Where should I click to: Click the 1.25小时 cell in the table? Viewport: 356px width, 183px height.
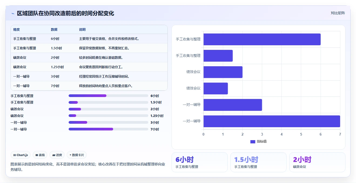[57, 67]
